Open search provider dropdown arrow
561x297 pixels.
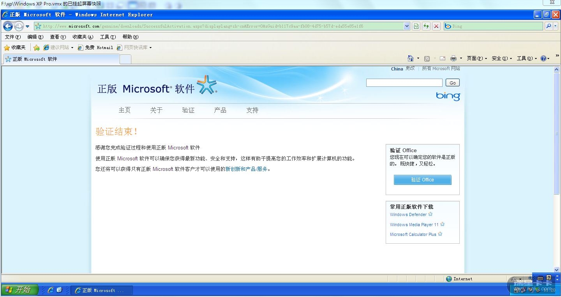555,26
